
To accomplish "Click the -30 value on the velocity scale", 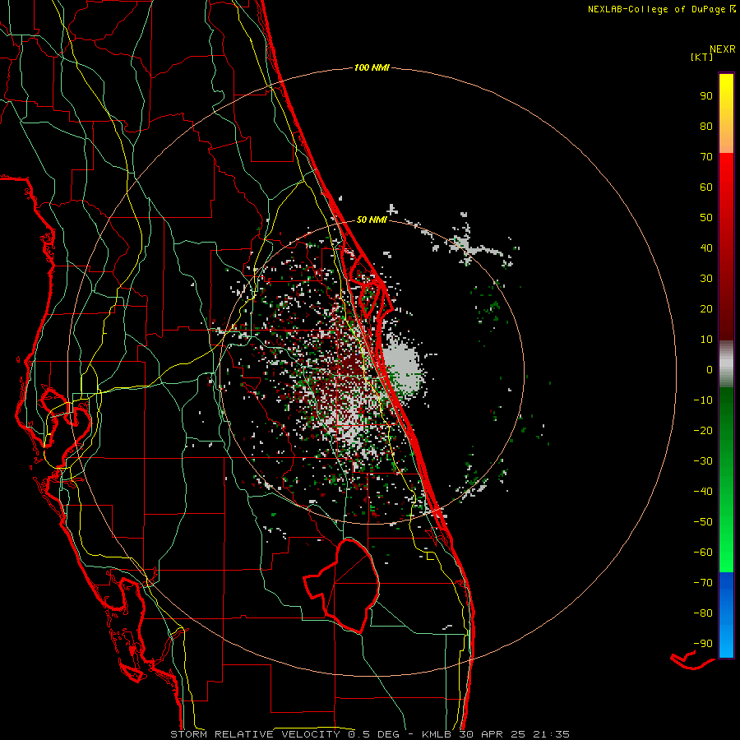I will tap(703, 461).
